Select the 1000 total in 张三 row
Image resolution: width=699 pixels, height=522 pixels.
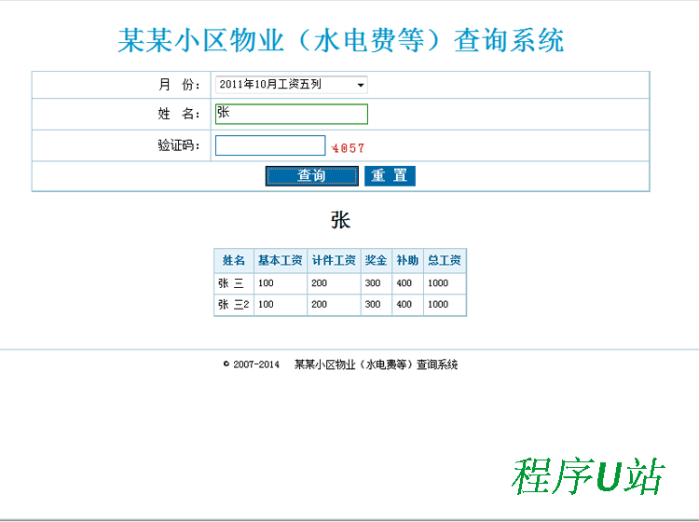pos(438,283)
